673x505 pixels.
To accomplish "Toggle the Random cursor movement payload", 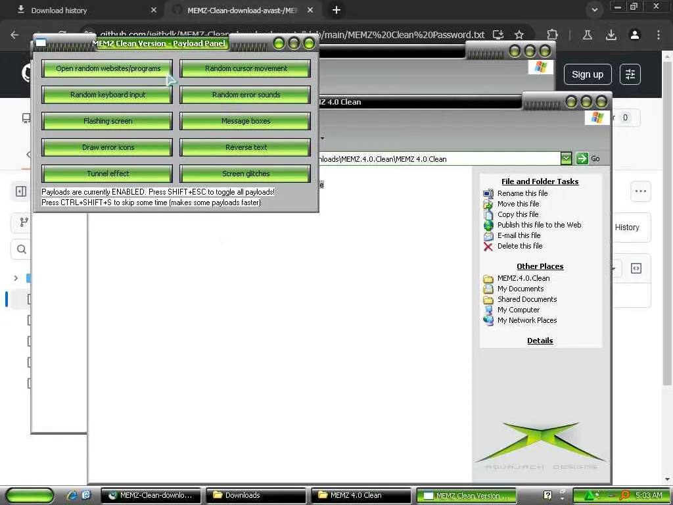I will [x=246, y=68].
